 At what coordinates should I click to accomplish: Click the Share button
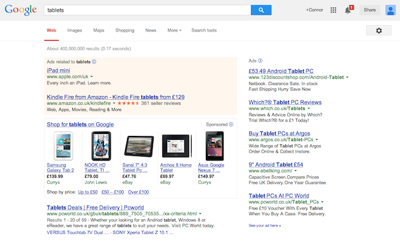point(370,10)
